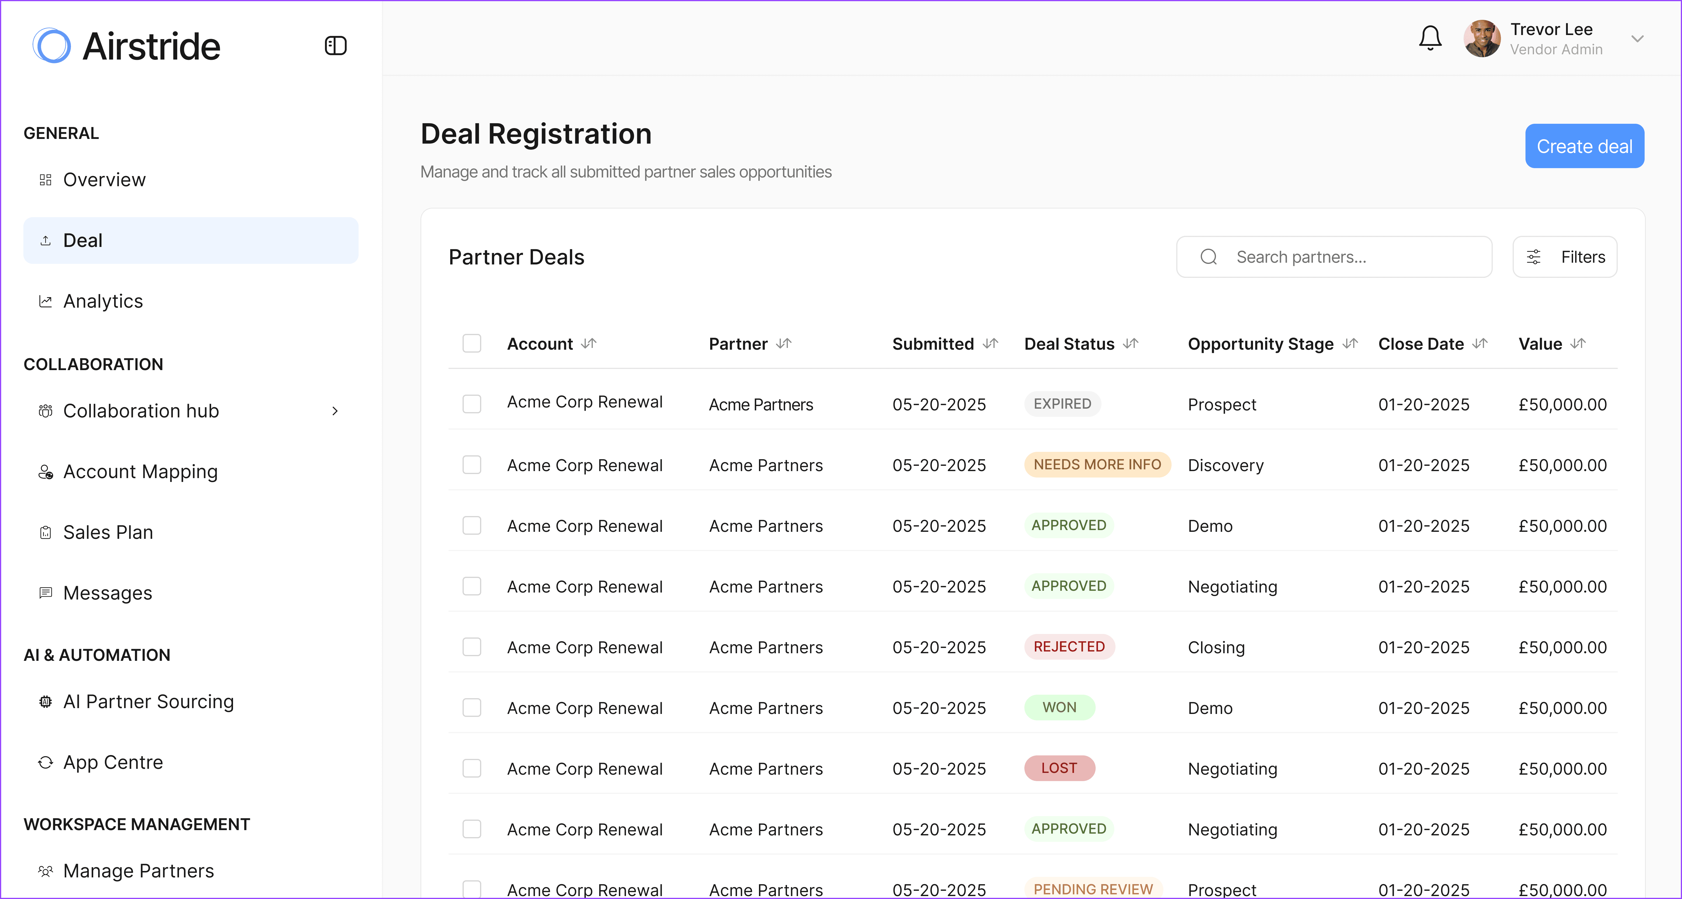Open Sales Plan menu item
This screenshot has height=899, width=1682.
pyautogui.click(x=108, y=532)
